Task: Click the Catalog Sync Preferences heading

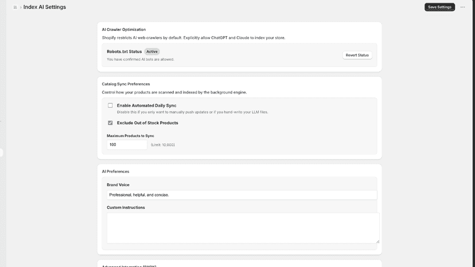Action: click(x=126, y=84)
